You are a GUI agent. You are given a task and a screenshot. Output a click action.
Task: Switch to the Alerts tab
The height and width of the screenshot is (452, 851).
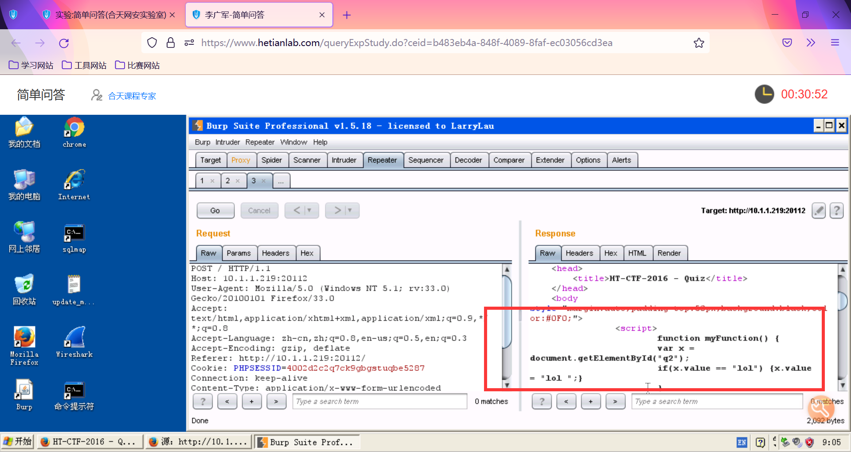point(621,160)
